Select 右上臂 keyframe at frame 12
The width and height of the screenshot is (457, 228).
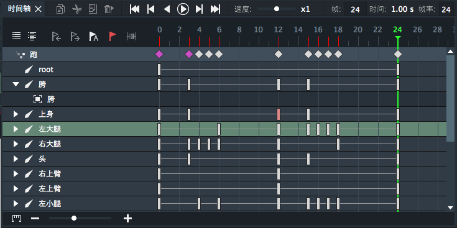pyautogui.click(x=279, y=174)
